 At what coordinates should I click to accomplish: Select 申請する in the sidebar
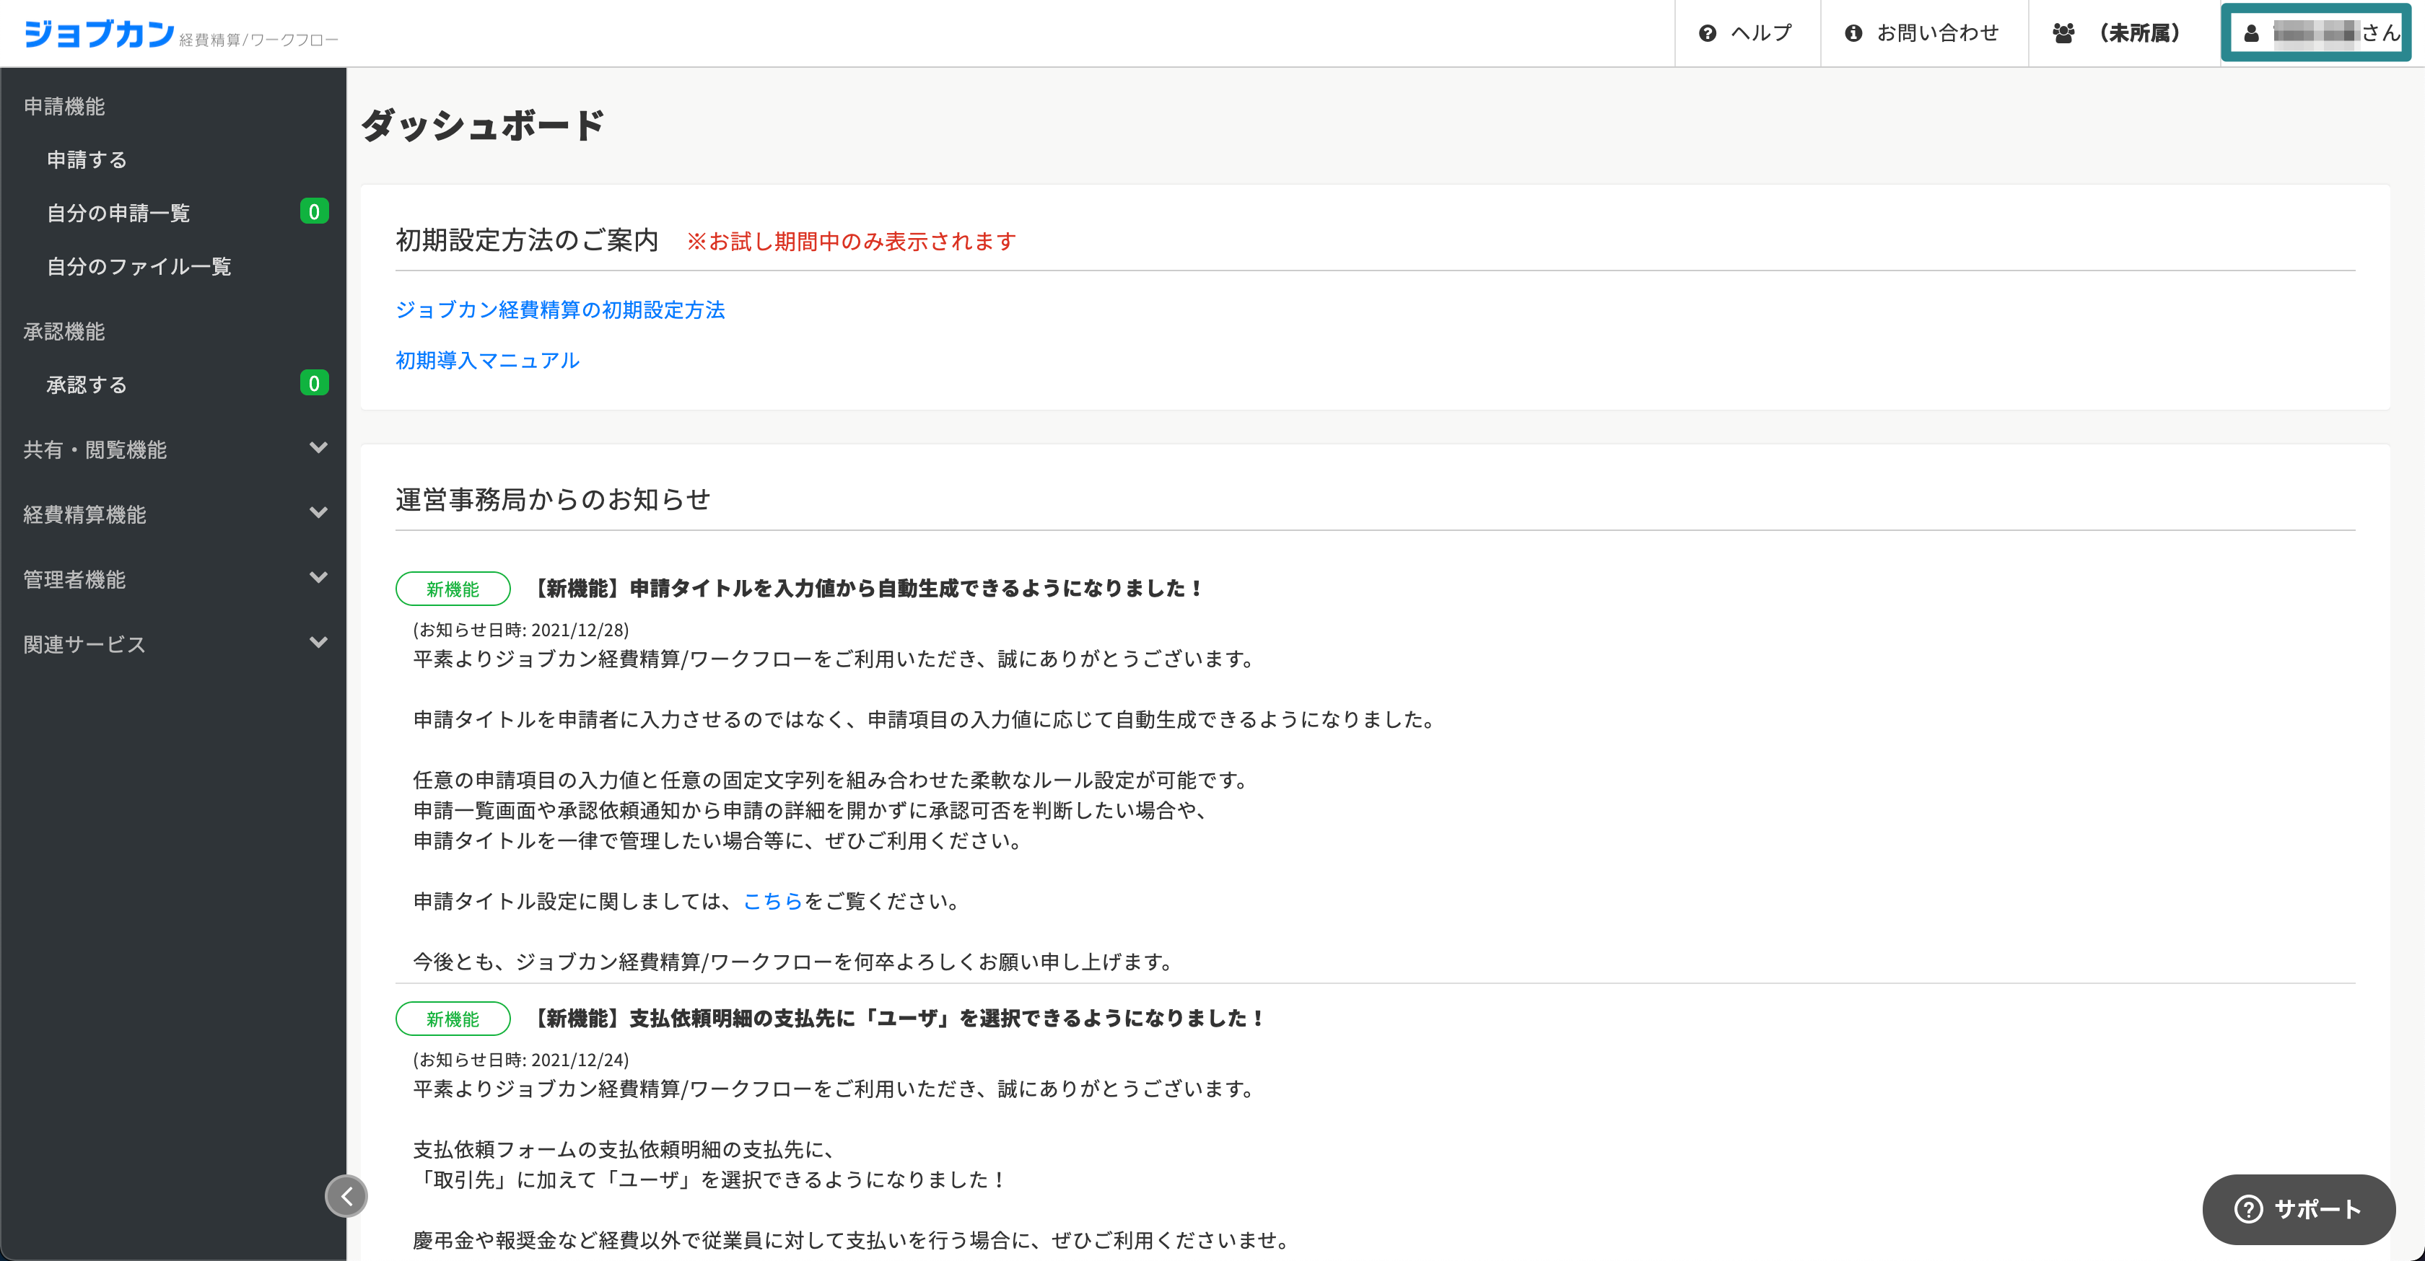(x=87, y=159)
